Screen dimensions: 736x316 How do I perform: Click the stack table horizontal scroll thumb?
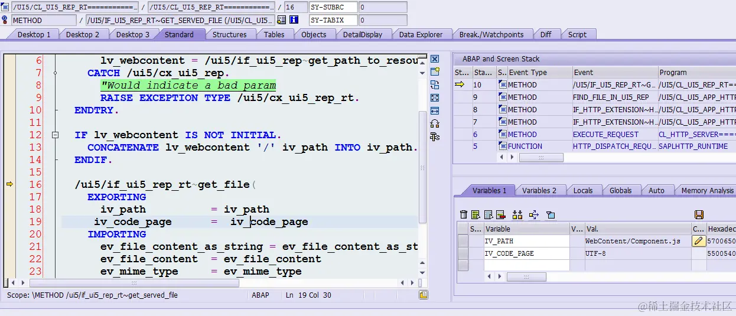coord(540,158)
